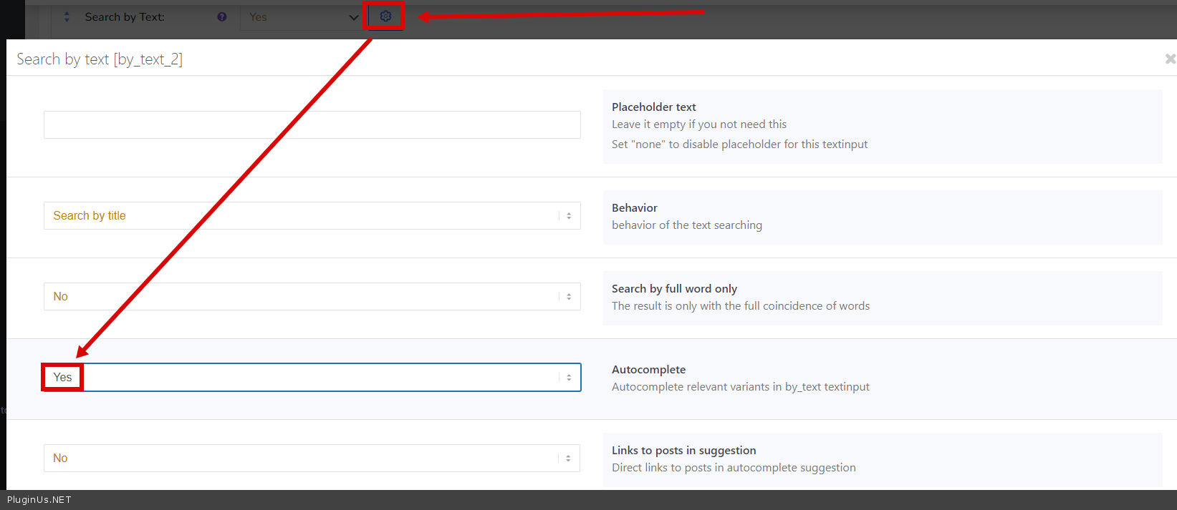Expand the Search by full word only dropdown
1177x510 pixels.
point(312,296)
